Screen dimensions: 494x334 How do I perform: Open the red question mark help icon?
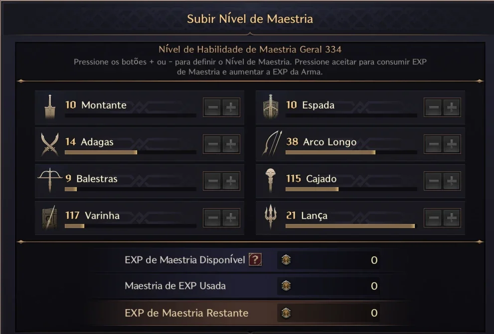point(255,260)
